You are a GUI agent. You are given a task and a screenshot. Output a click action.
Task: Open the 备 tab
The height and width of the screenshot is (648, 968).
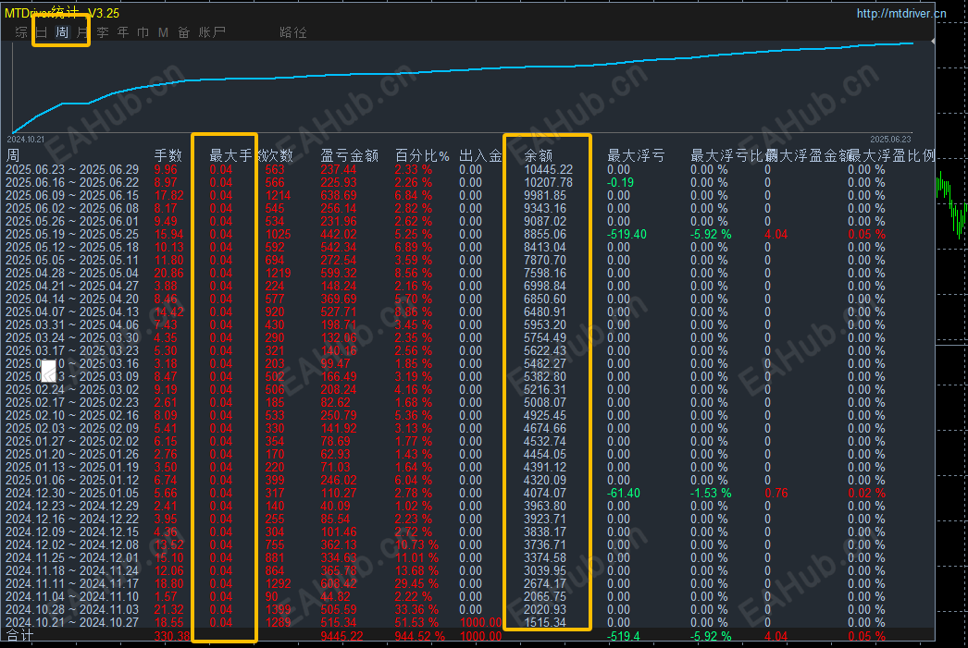[x=183, y=32]
